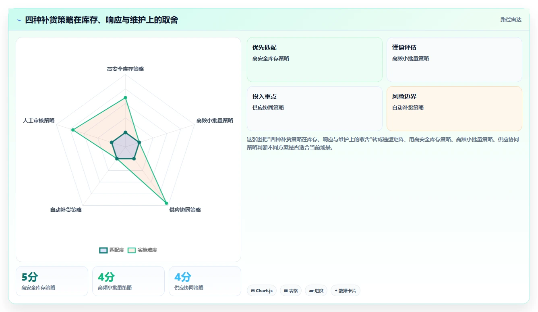Click the 高安全库存策略 radar axis label
Viewport: 538px width, 312px height.
125,69
